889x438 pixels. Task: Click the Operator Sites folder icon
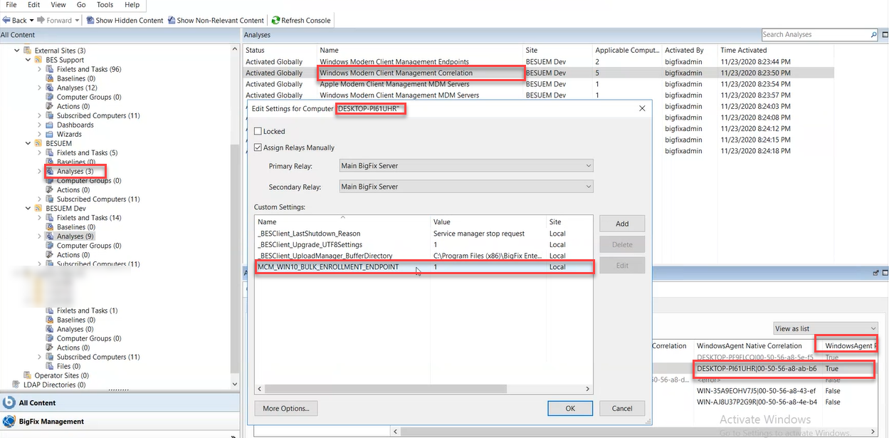click(28, 375)
